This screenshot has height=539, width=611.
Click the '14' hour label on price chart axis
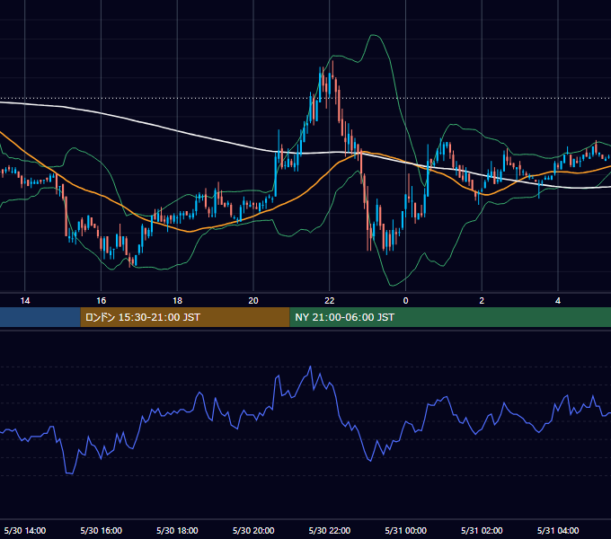pos(25,301)
